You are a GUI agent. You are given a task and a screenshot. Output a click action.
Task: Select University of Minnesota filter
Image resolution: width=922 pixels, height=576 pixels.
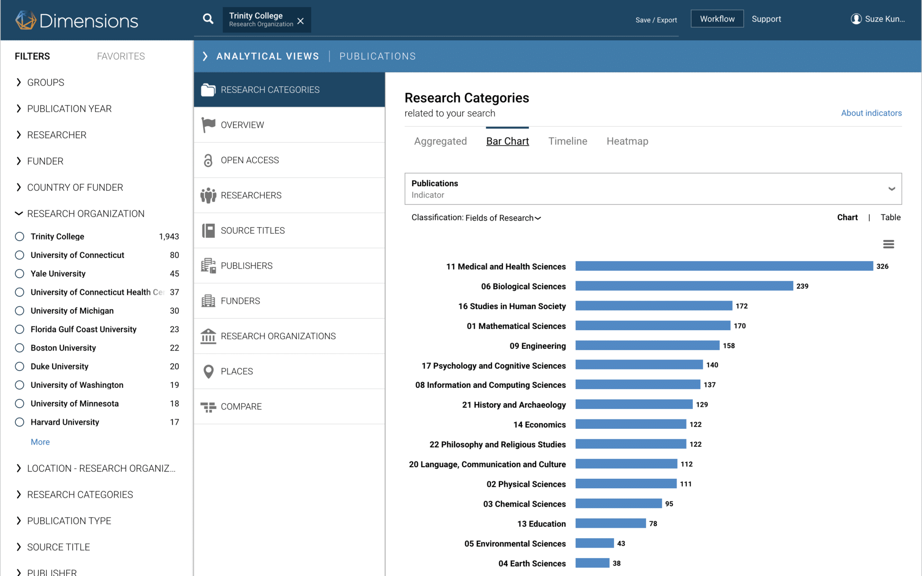(19, 404)
